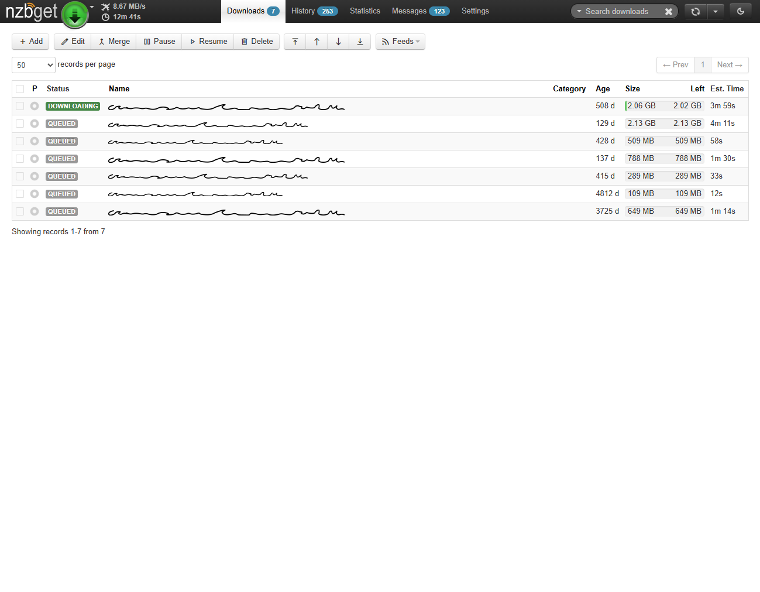
Task: Refresh the downloads list
Action: [x=696, y=11]
